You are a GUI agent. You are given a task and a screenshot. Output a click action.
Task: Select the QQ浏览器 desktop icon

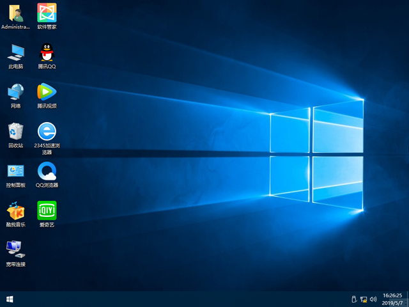[47, 171]
